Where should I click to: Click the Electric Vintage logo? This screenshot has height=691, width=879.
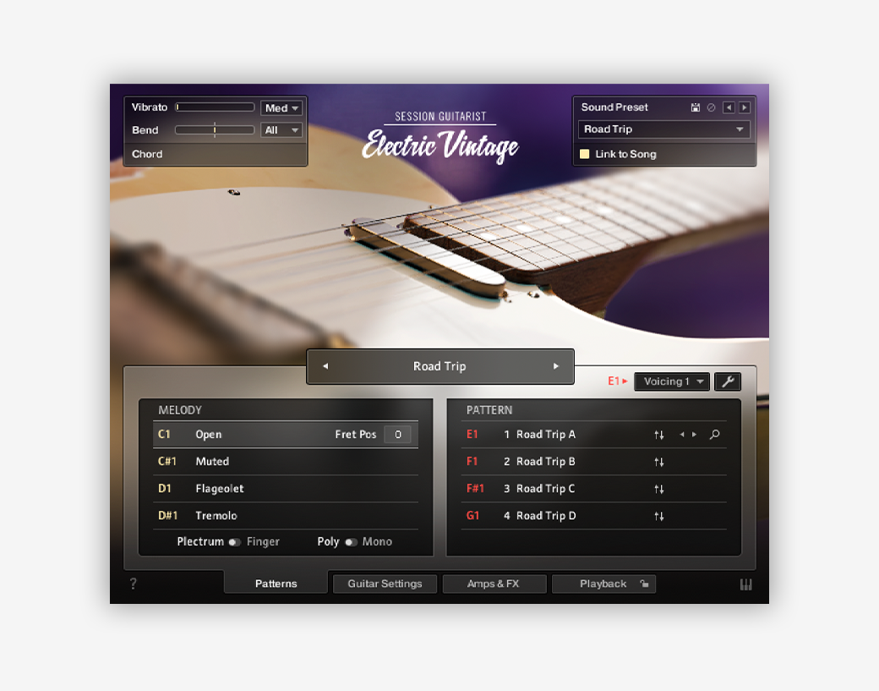[440, 145]
